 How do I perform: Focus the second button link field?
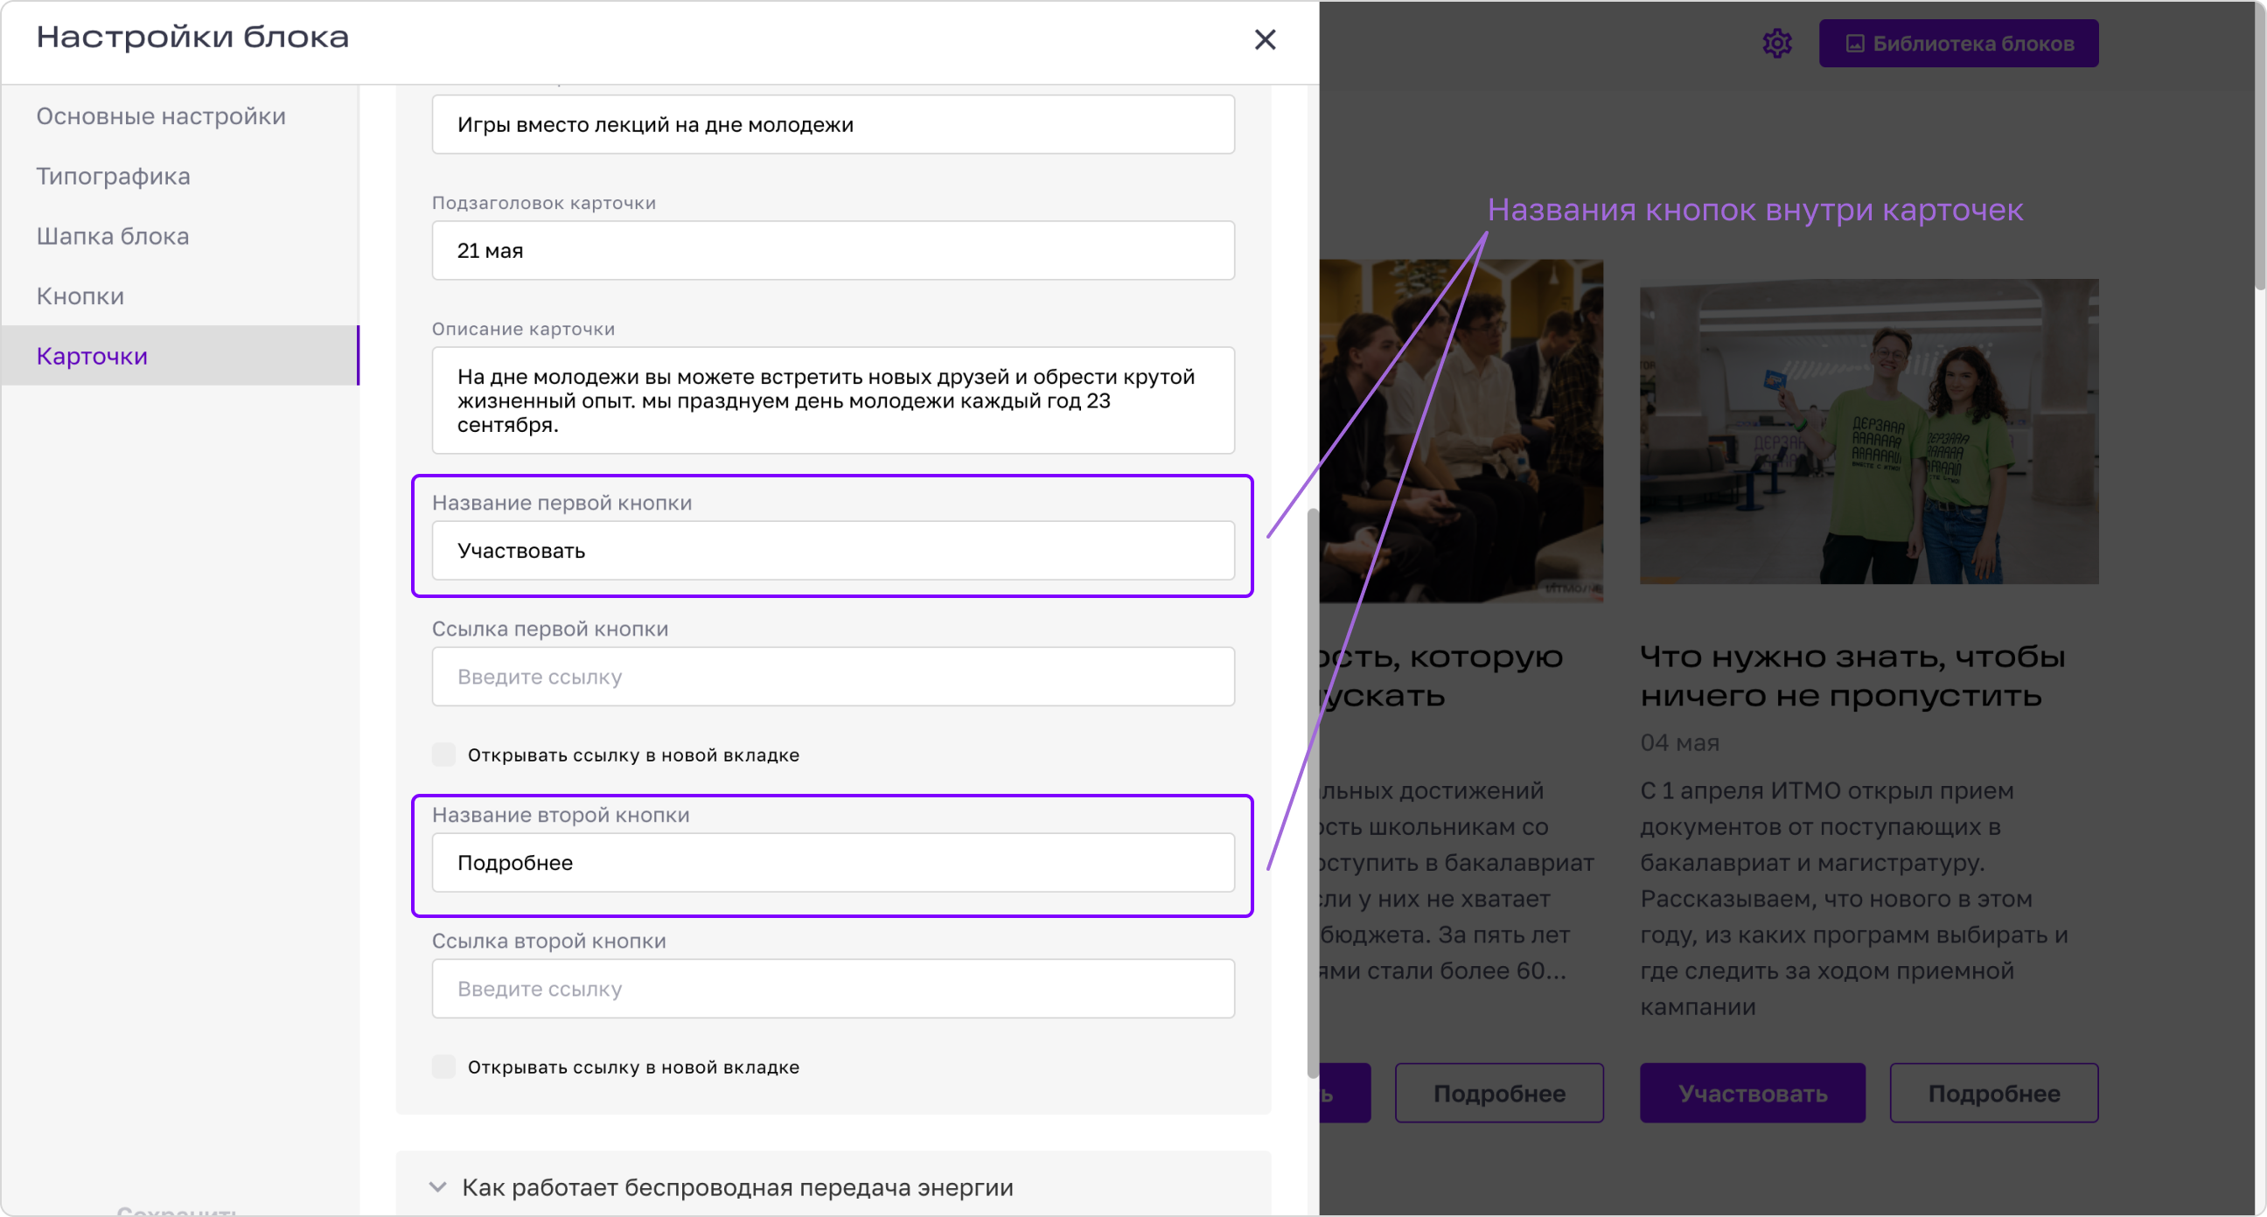[833, 988]
